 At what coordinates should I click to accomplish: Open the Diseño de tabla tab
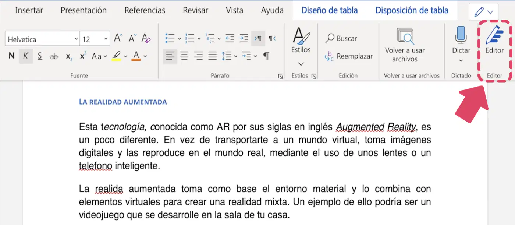330,10
